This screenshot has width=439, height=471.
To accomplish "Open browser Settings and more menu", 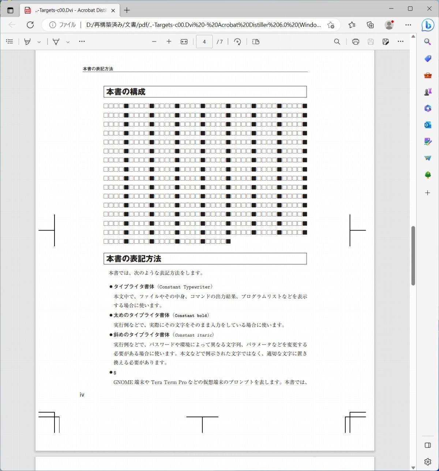I will click(x=408, y=25).
